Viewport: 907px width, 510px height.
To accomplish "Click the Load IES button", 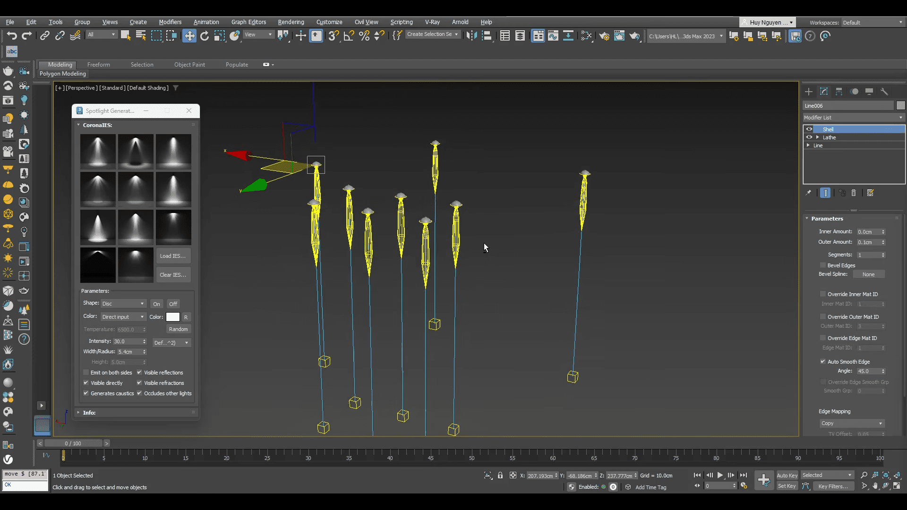I will pos(172,255).
